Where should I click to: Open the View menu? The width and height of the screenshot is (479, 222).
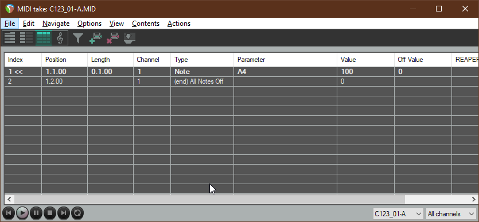[x=116, y=24]
